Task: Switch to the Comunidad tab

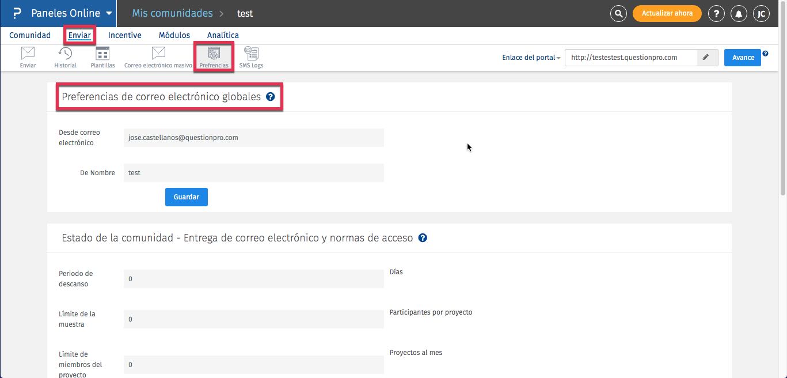Action: point(30,35)
